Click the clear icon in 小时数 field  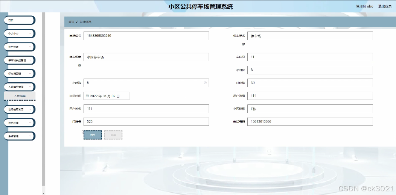(x=205, y=83)
